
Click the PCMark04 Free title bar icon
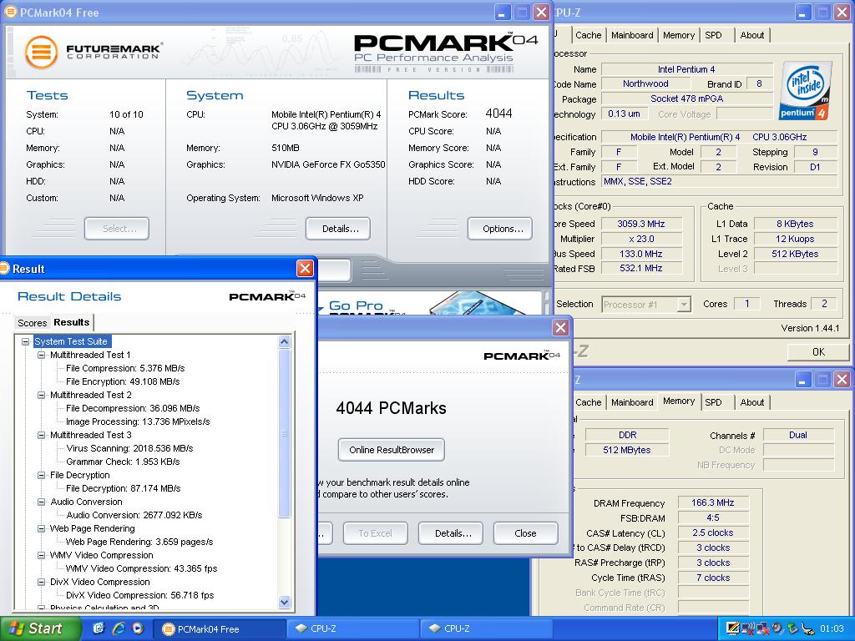(10, 12)
